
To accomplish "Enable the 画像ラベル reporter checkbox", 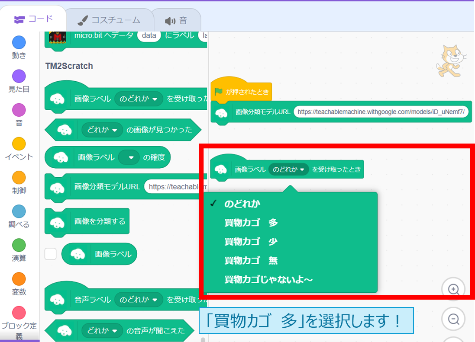I will 50,254.
